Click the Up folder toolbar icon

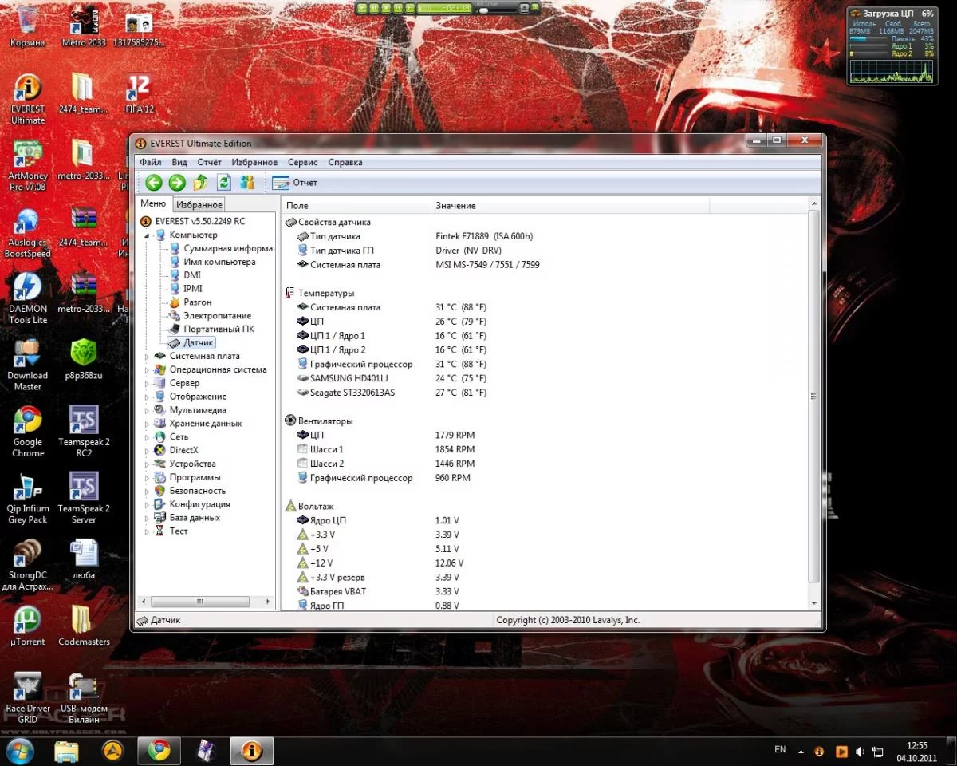click(x=201, y=183)
